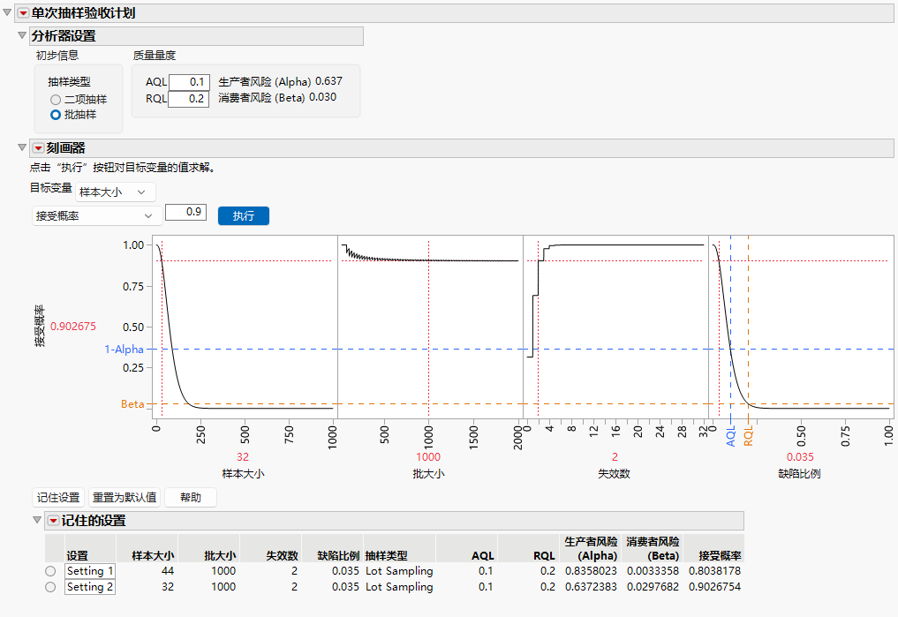898x617 pixels.
Task: Click the 批大小 axis label
Action: click(428, 474)
